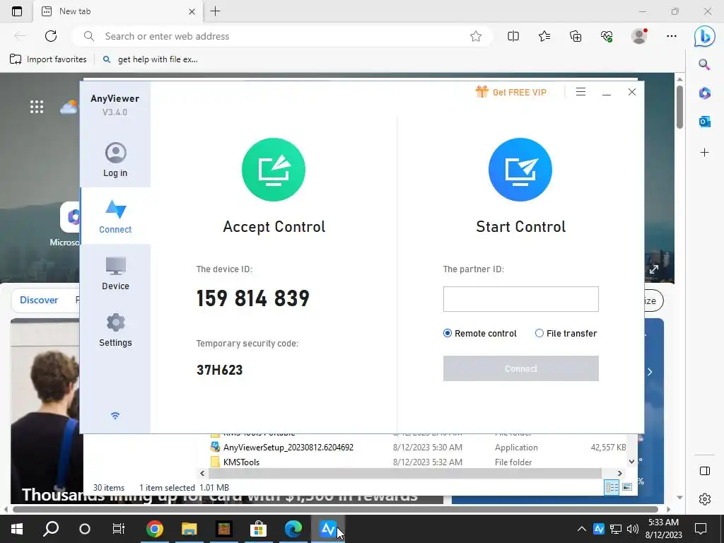Expand the background image arrow icon

654,269
